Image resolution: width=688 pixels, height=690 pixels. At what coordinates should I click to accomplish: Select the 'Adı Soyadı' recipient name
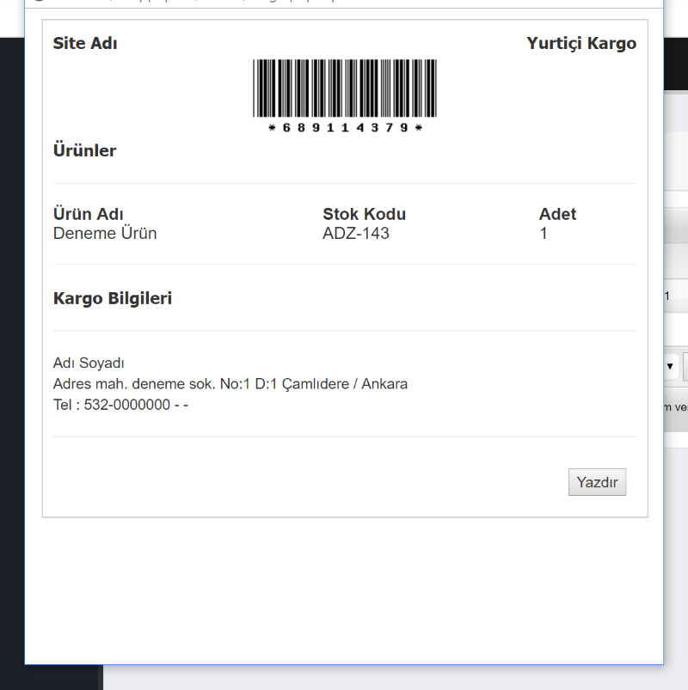pyautogui.click(x=89, y=363)
